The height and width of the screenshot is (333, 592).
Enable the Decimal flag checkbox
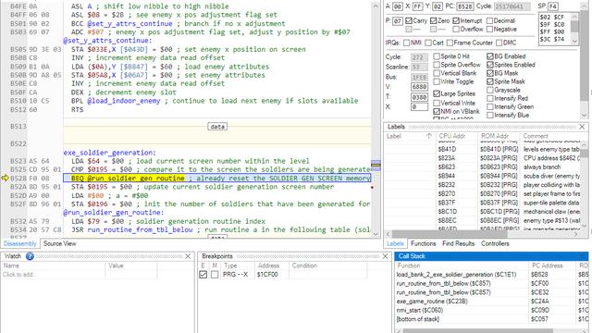click(489, 20)
